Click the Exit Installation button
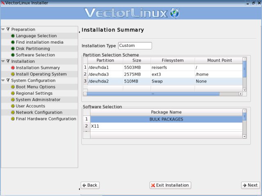 pos(170,185)
